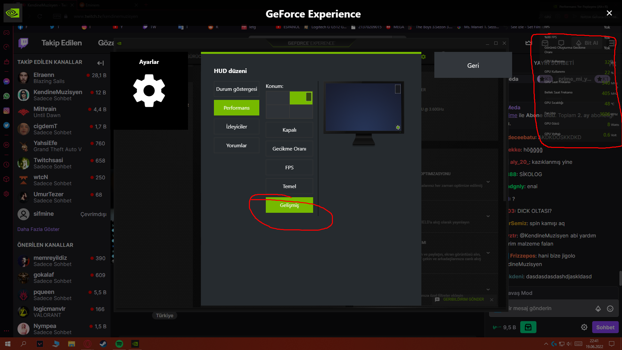
Task: Open Instagram in the Opera sidebar
Action: [6, 111]
